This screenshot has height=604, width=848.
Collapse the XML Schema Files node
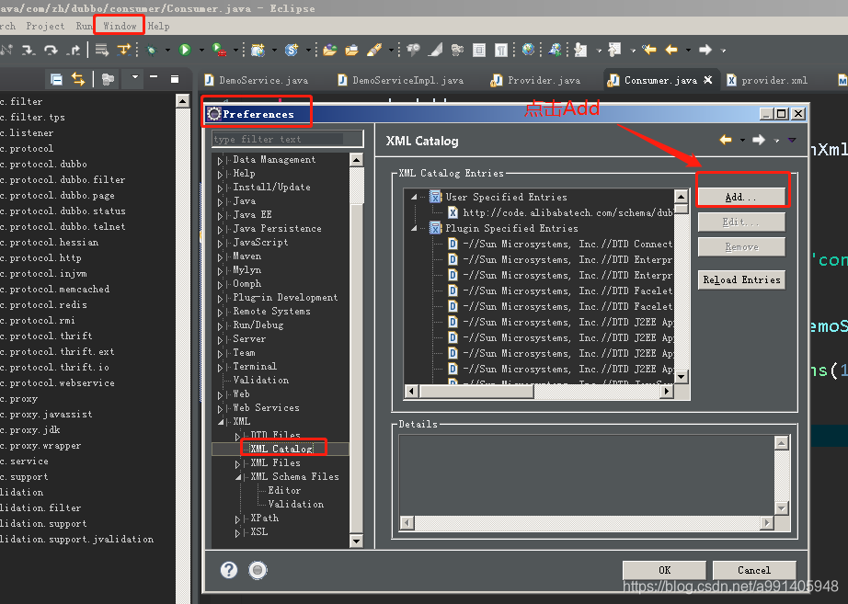(238, 477)
